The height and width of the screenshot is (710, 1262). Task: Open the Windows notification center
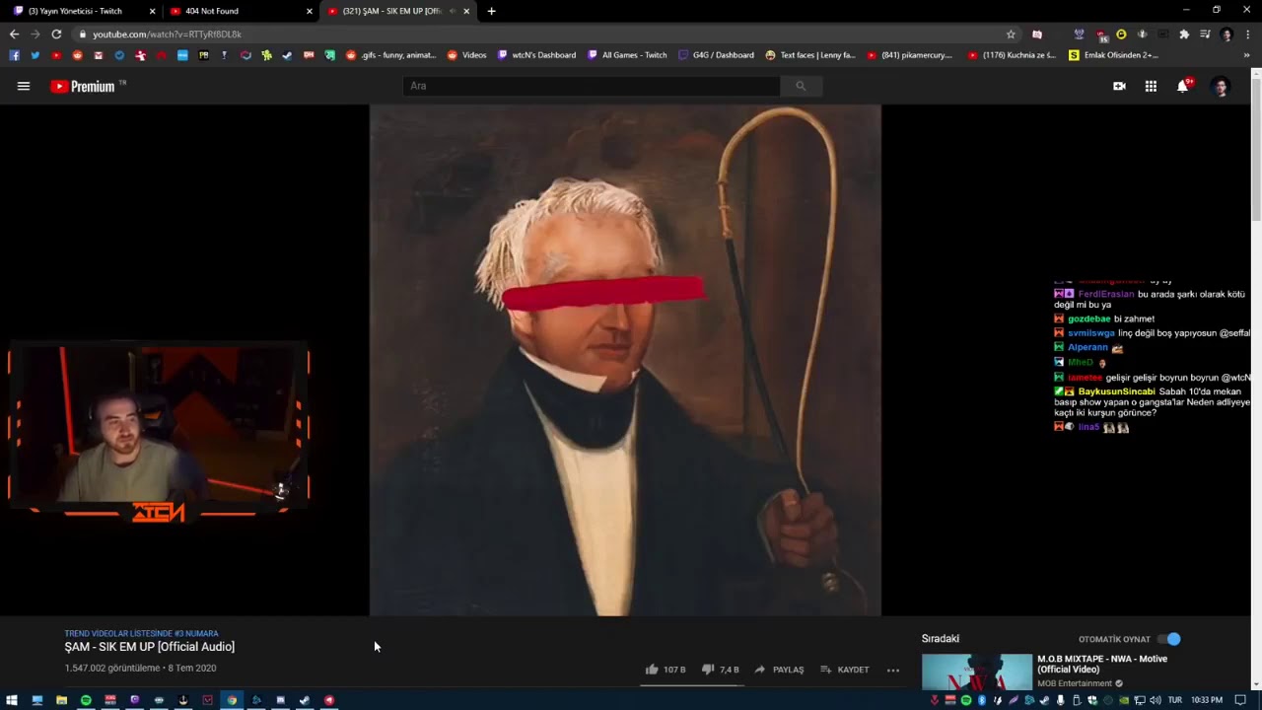point(1240,700)
